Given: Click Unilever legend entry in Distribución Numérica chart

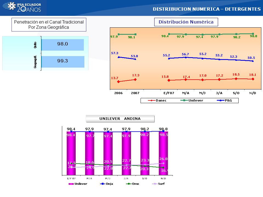Looking at the screenshot, I should coord(191,100).
